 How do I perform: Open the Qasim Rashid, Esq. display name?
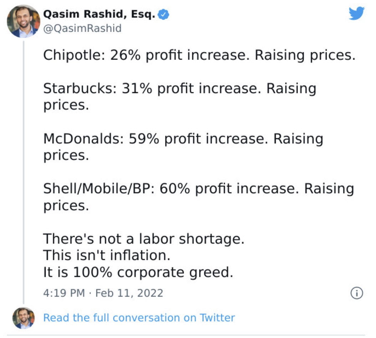(x=99, y=14)
